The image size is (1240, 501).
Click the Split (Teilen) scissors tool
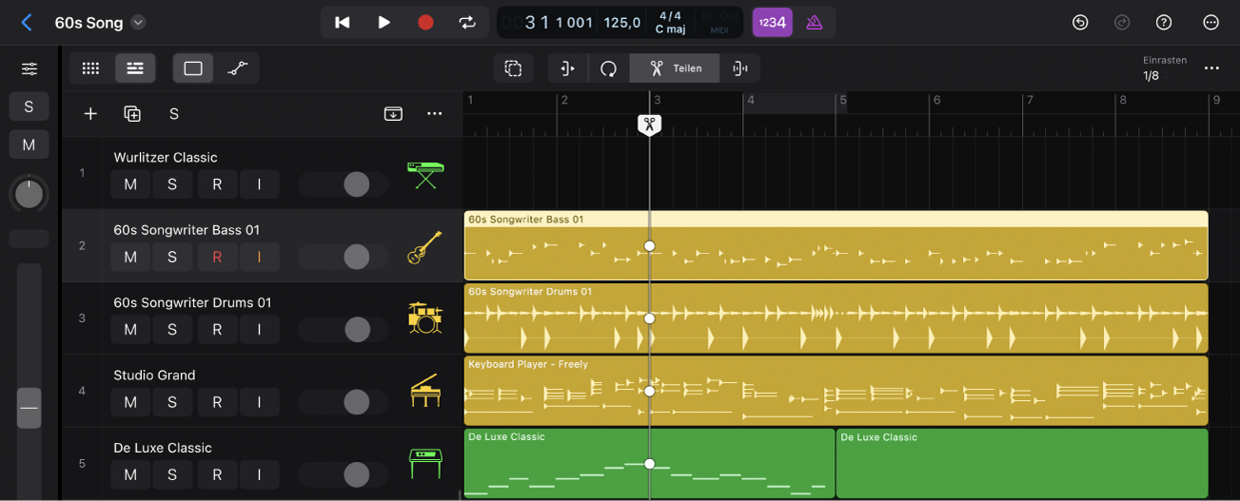point(674,68)
